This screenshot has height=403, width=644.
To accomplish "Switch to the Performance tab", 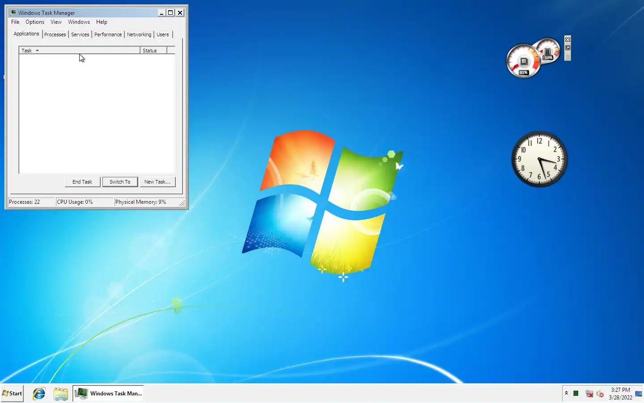I will (108, 34).
